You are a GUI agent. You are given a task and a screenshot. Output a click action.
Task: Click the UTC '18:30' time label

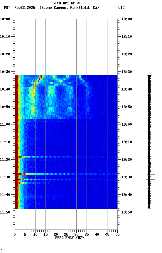pyautogui.click(x=127, y=72)
